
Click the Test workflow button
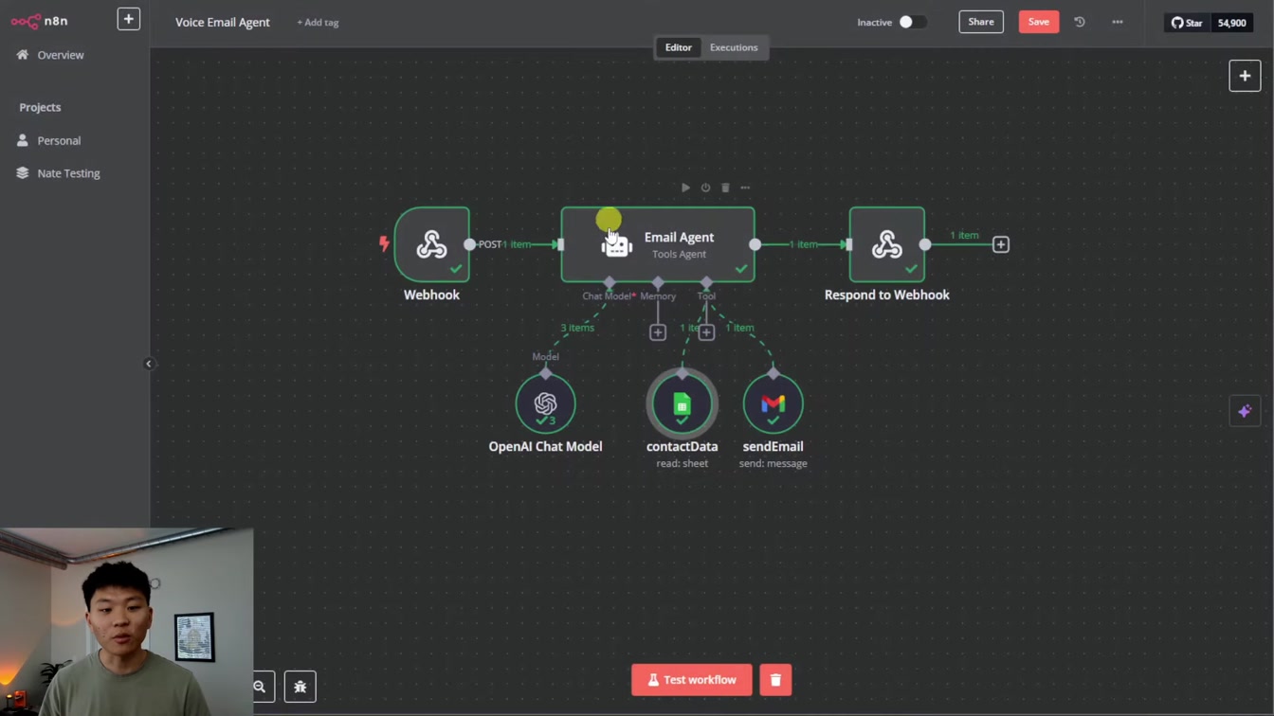(x=691, y=680)
